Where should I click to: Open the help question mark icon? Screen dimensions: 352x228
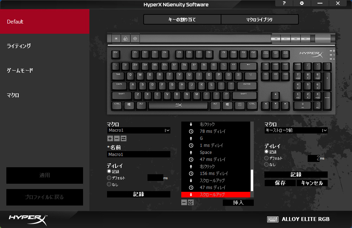pos(284,4)
